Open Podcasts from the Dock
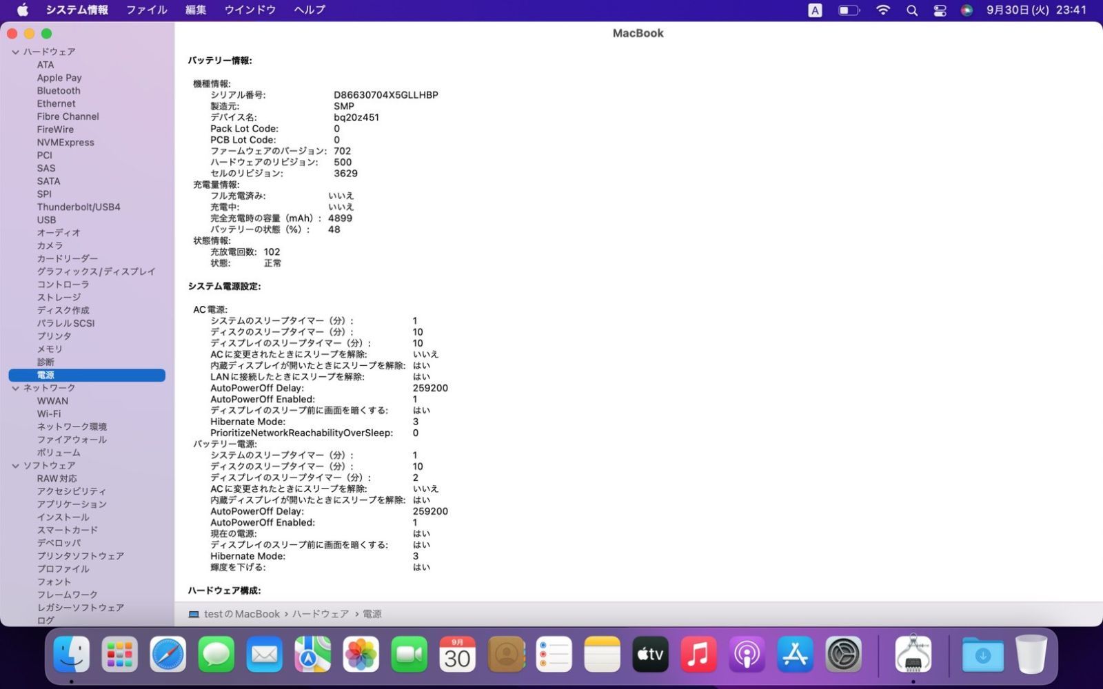 (747, 654)
